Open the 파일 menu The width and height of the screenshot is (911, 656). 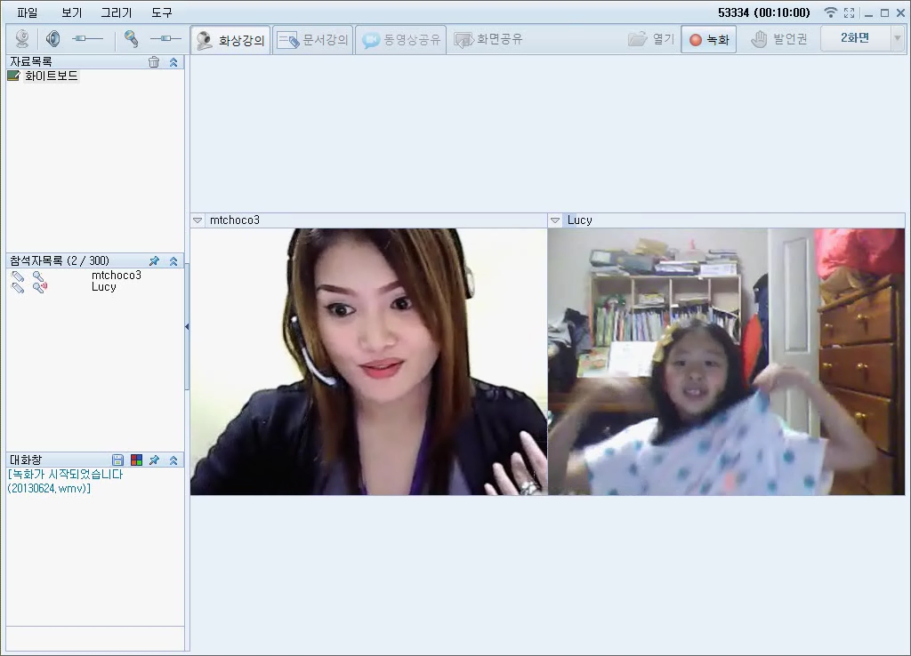[28, 12]
